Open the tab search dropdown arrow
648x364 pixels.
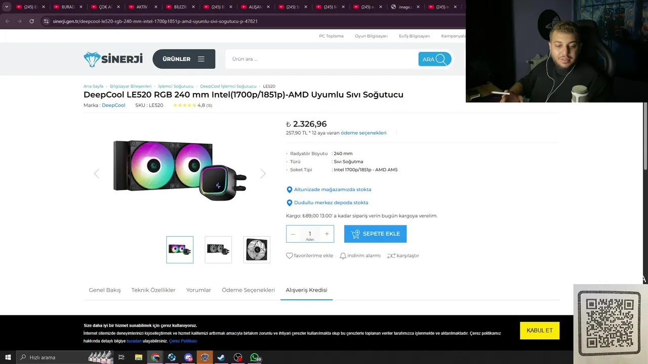pos(7,7)
